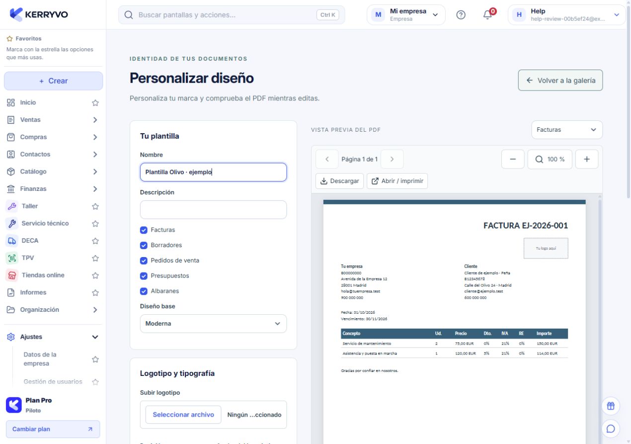
Task: Click the Servicio técnico tool icon
Action: pos(12,223)
